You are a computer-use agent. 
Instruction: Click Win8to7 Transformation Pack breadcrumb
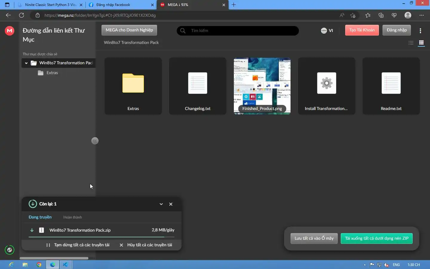(x=131, y=42)
